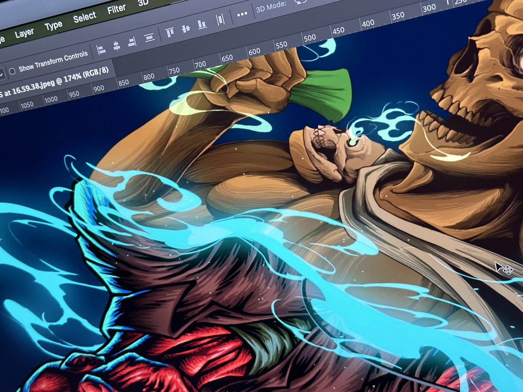Click the align horizontal centers icon
Viewport: 523px width, 392px height.
point(116,46)
